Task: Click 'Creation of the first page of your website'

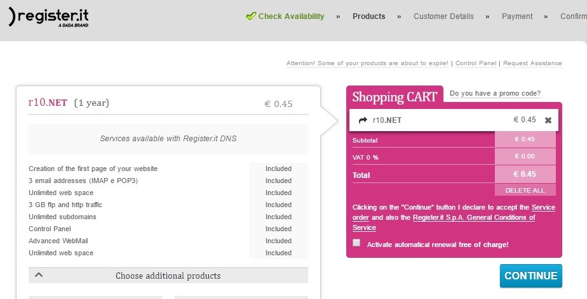Action: pos(93,169)
